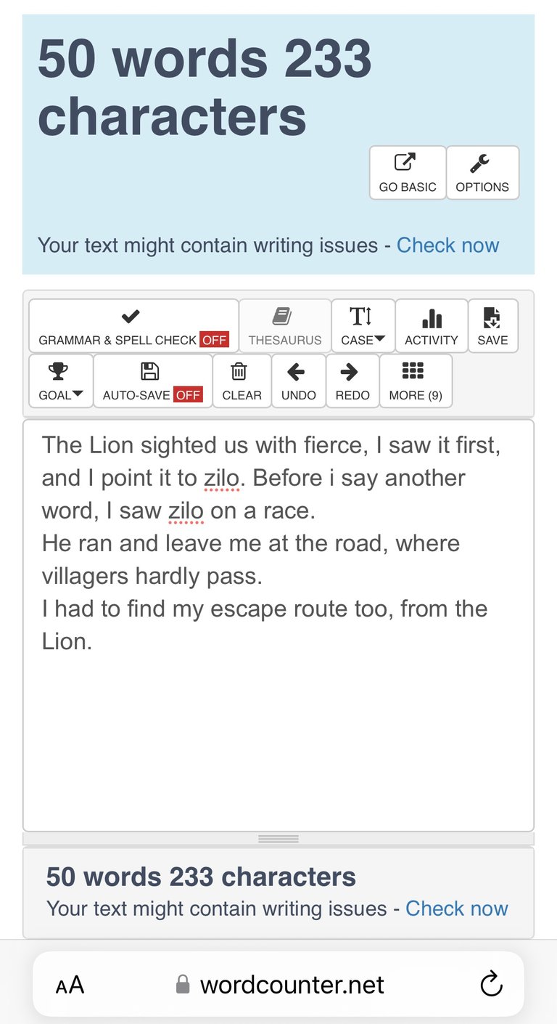This screenshot has width=557, height=1024.
Task: Enable the Auto-Save toggle
Action: point(153,381)
